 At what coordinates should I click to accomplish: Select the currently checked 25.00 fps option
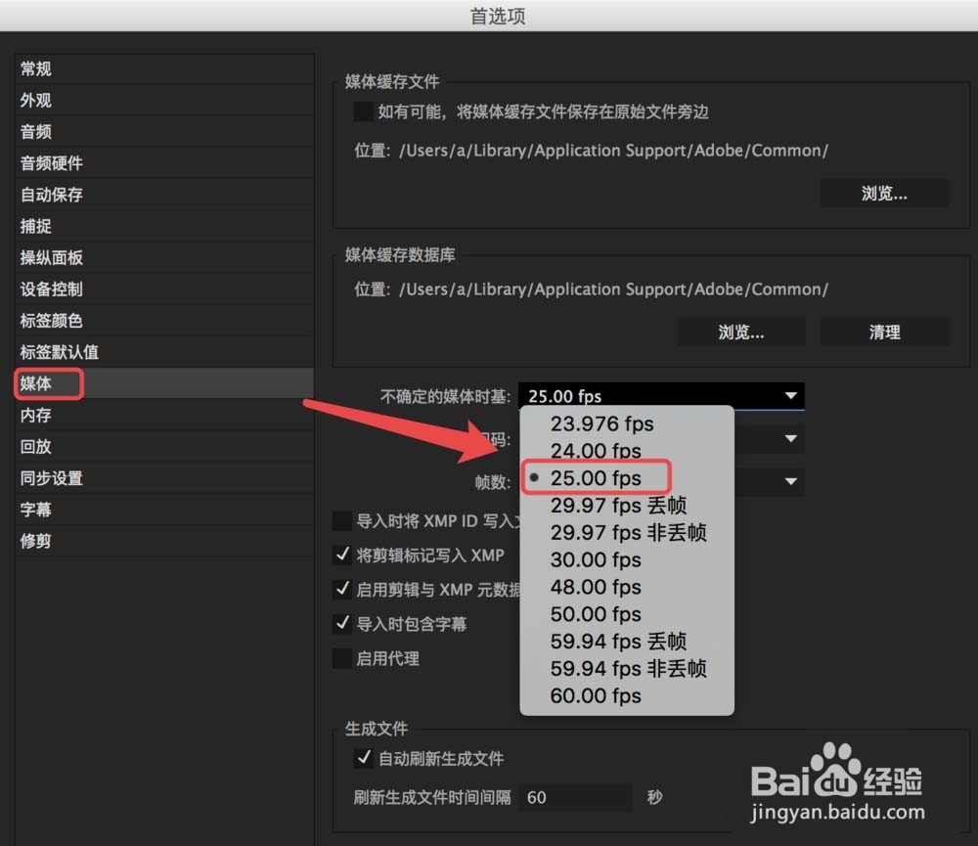[600, 477]
